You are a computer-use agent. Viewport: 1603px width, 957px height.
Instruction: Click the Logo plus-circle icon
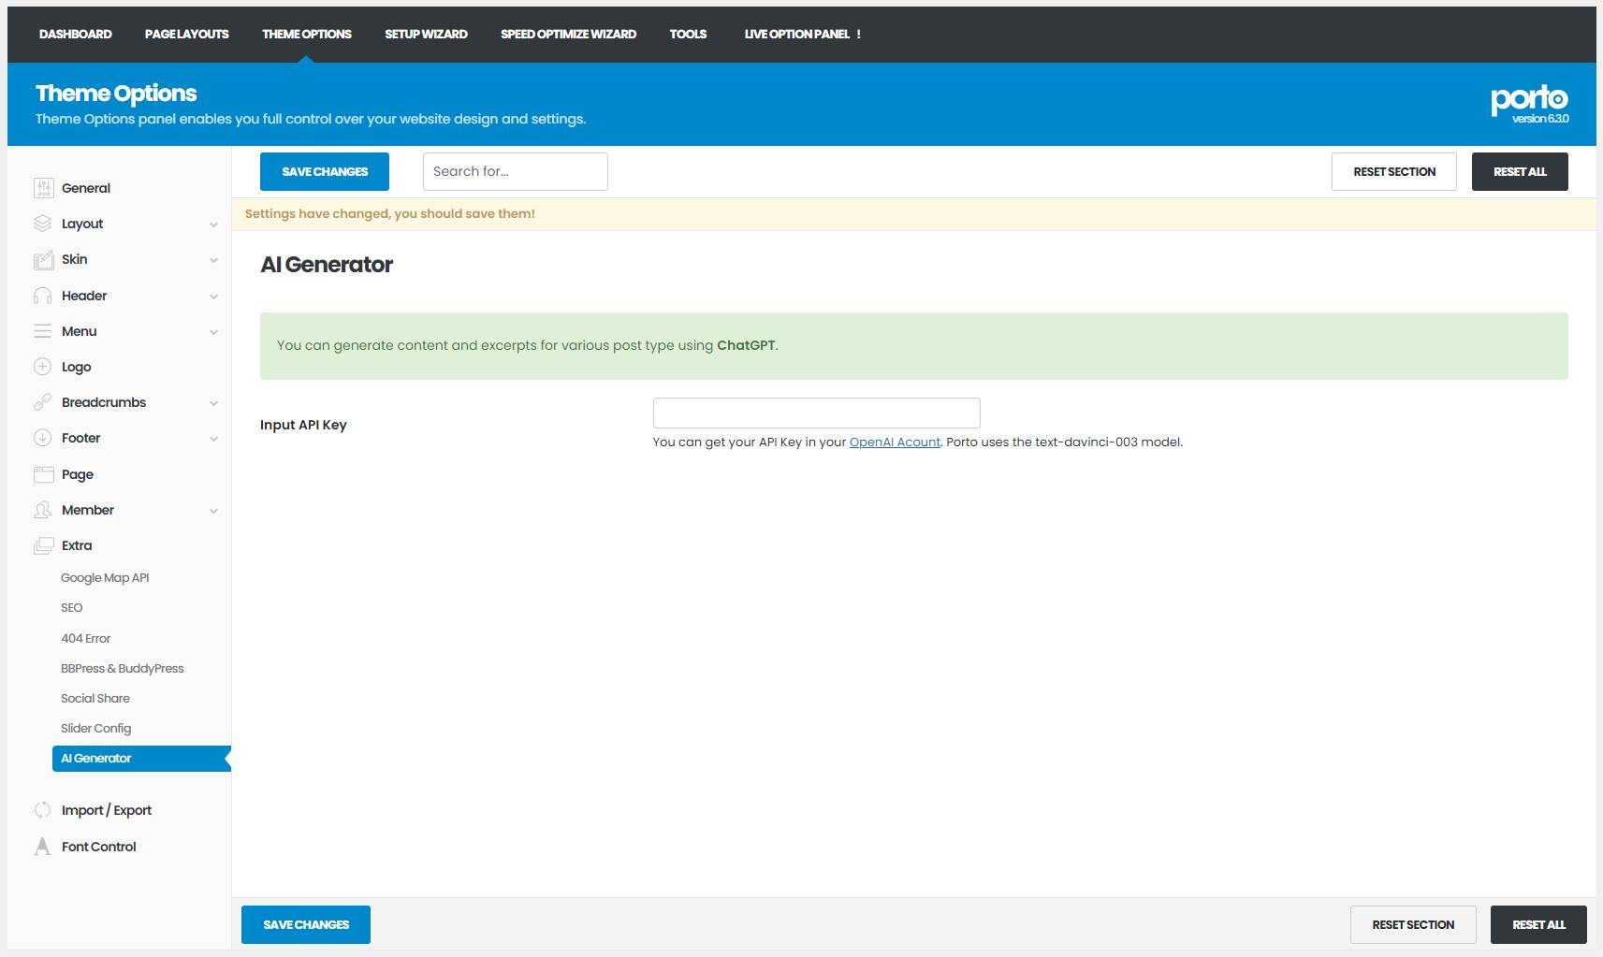click(43, 367)
